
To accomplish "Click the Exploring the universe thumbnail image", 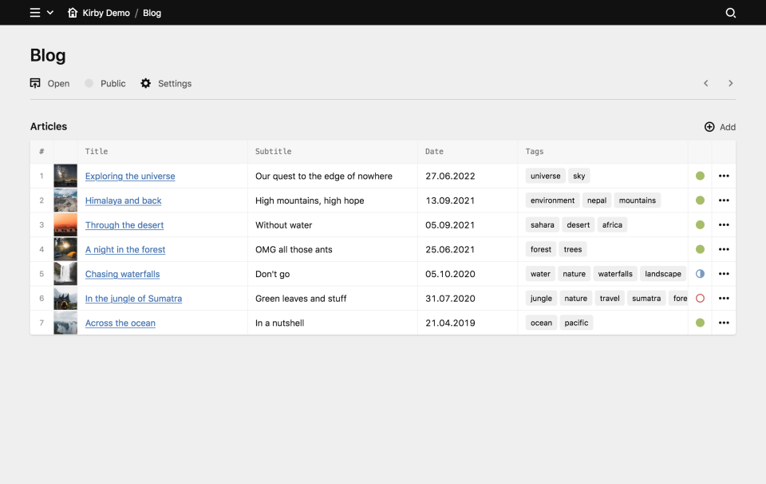I will (65, 176).
